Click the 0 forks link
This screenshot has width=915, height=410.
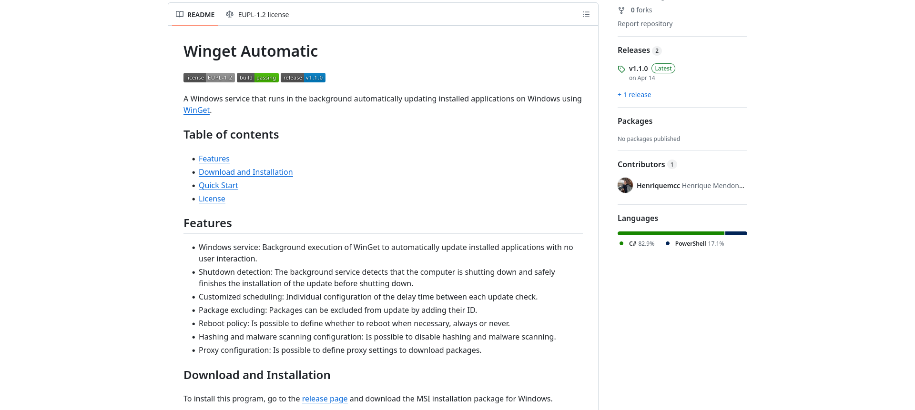coord(641,10)
